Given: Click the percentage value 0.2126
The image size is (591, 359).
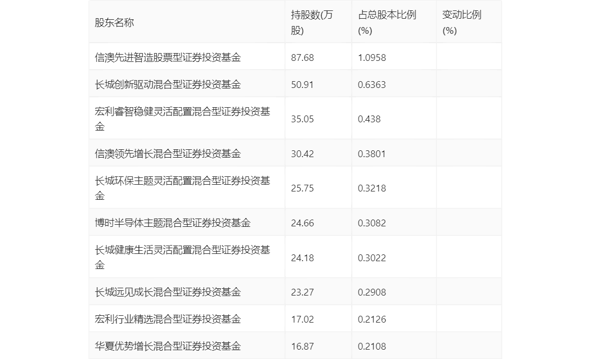Looking at the screenshot, I should point(372,319).
